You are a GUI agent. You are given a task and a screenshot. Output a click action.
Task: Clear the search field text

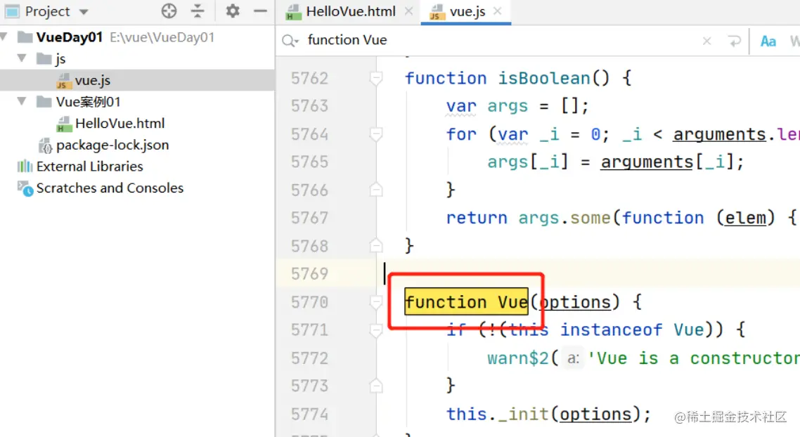coord(707,41)
